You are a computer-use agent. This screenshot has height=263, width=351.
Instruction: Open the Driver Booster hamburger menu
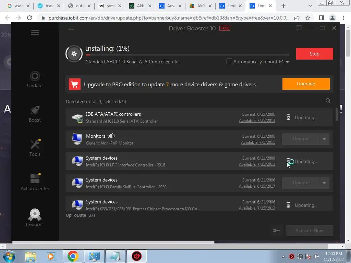35,33
